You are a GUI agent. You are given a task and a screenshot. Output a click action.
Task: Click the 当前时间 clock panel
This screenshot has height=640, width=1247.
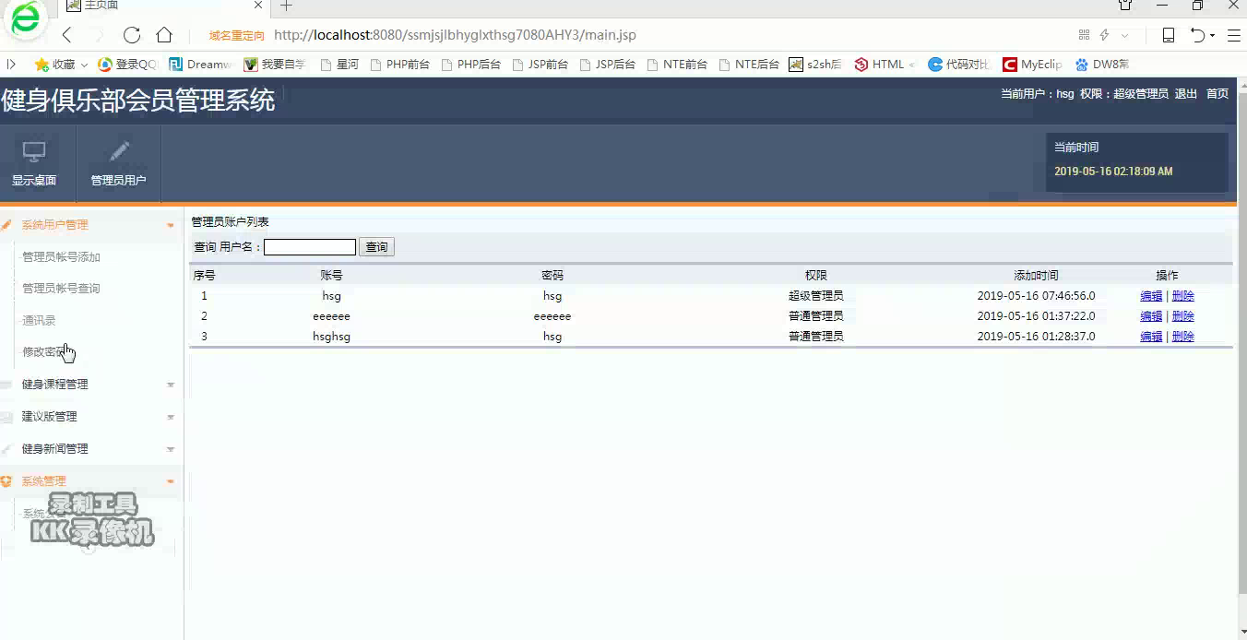point(1136,162)
